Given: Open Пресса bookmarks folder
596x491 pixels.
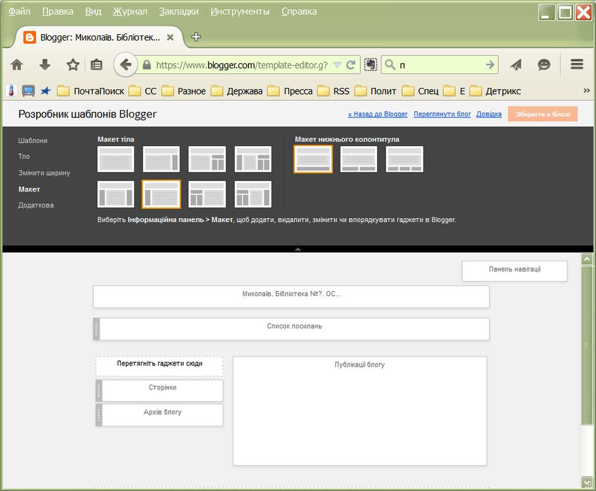Looking at the screenshot, I should (x=290, y=91).
